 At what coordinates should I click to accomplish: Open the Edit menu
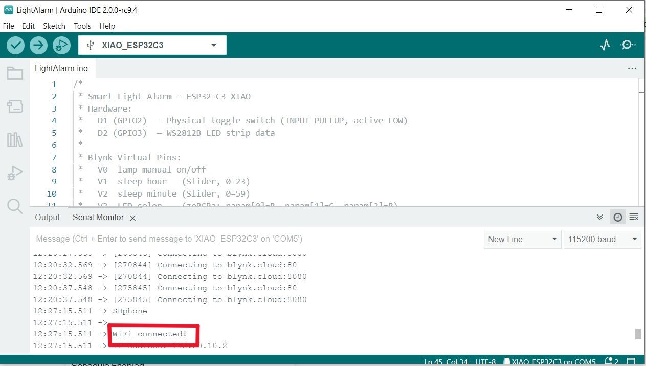29,26
